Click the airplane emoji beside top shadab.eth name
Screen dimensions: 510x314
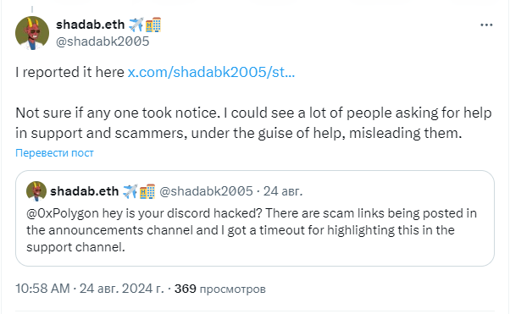(x=136, y=25)
